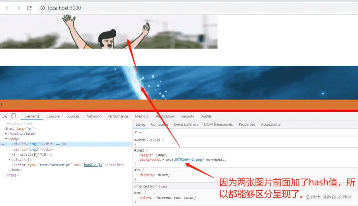Screen dimensions: 358x206
Task: Open the bundle.js link
Action: [93, 165]
